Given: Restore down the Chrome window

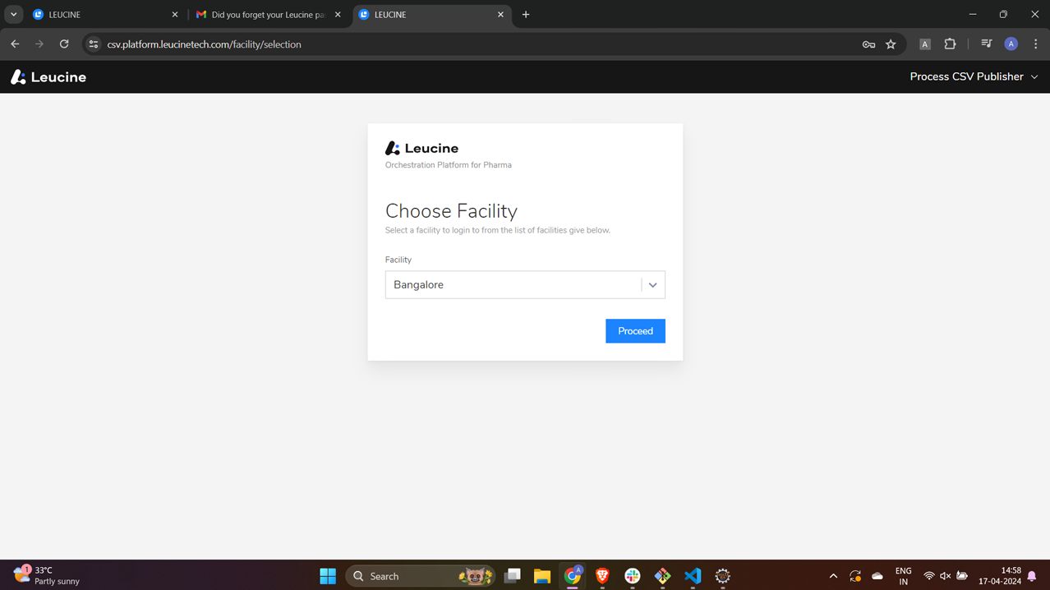Looking at the screenshot, I should pyautogui.click(x=1003, y=14).
